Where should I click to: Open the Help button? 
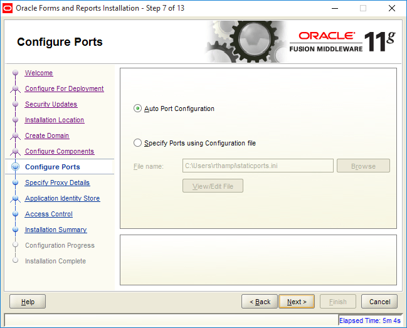coord(28,302)
